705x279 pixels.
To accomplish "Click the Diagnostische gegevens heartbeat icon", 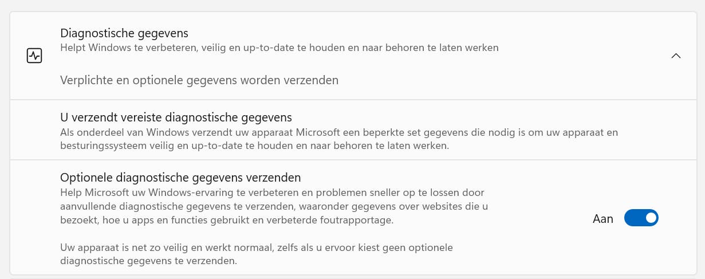I will pyautogui.click(x=34, y=56).
